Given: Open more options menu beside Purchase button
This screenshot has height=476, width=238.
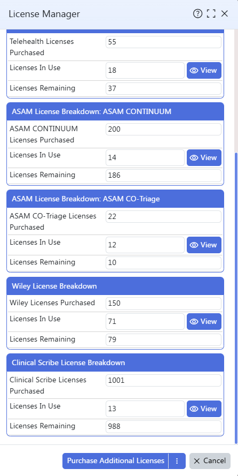Looking at the screenshot, I should point(177,461).
